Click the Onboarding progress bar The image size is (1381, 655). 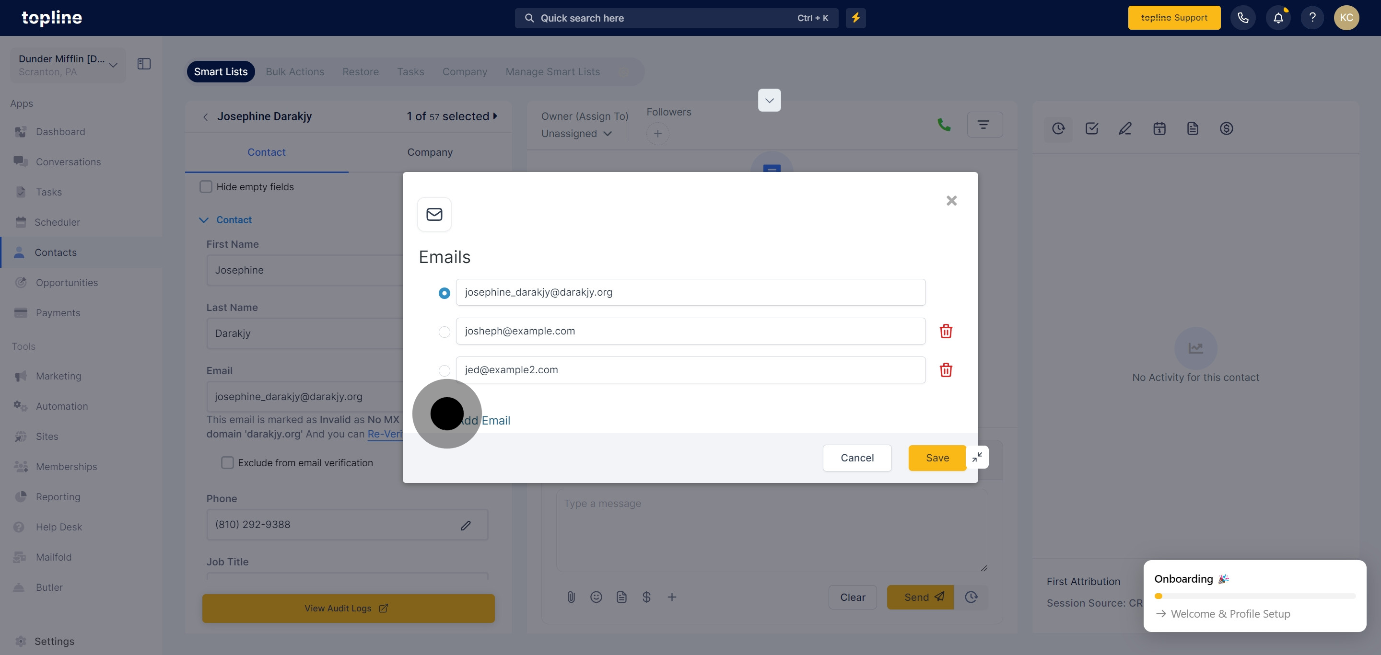click(x=1254, y=596)
